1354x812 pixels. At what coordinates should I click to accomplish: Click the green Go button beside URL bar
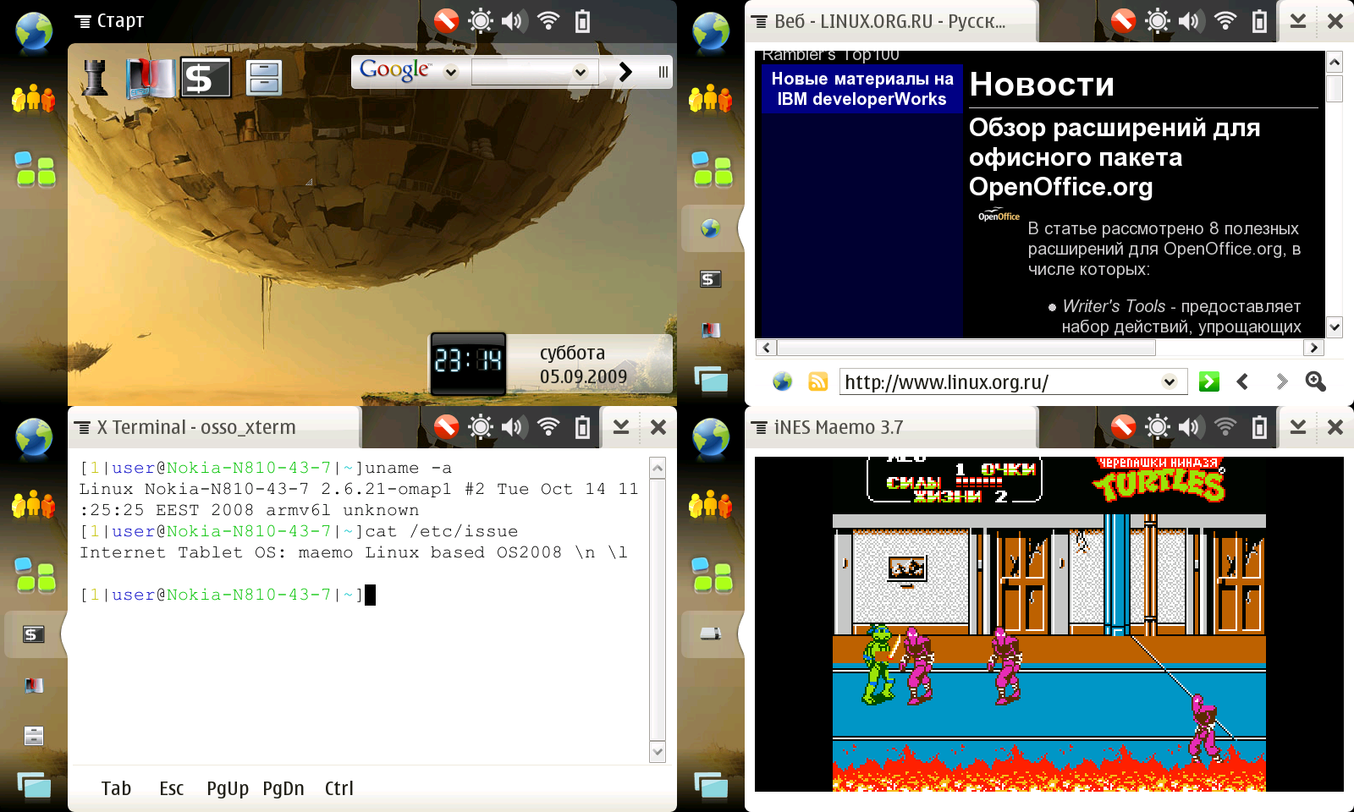click(1209, 381)
